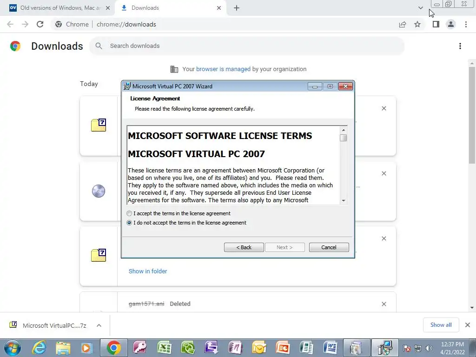Click the license text scrollbar thumb
Viewport: 476px width, 357px height.
[x=344, y=138]
